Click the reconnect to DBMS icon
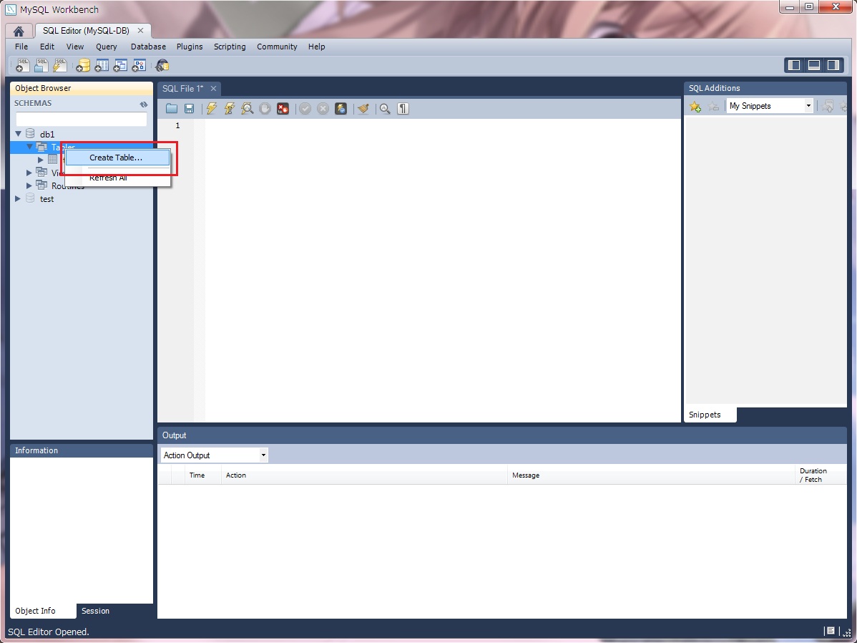Viewport: 857px width, 643px height. pyautogui.click(x=162, y=66)
